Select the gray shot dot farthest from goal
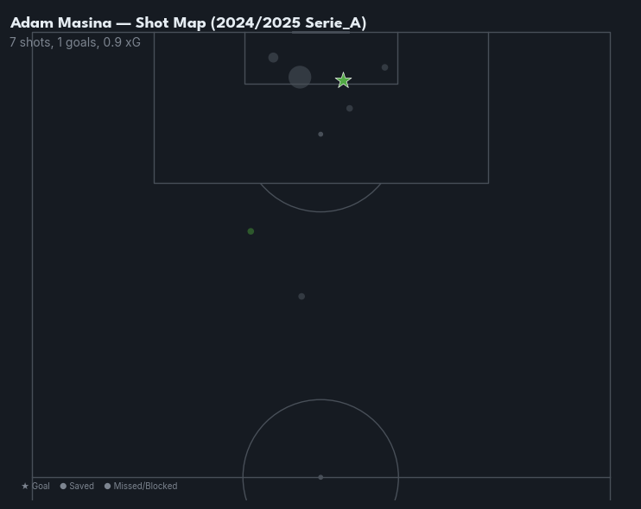The width and height of the screenshot is (641, 509). click(x=301, y=297)
